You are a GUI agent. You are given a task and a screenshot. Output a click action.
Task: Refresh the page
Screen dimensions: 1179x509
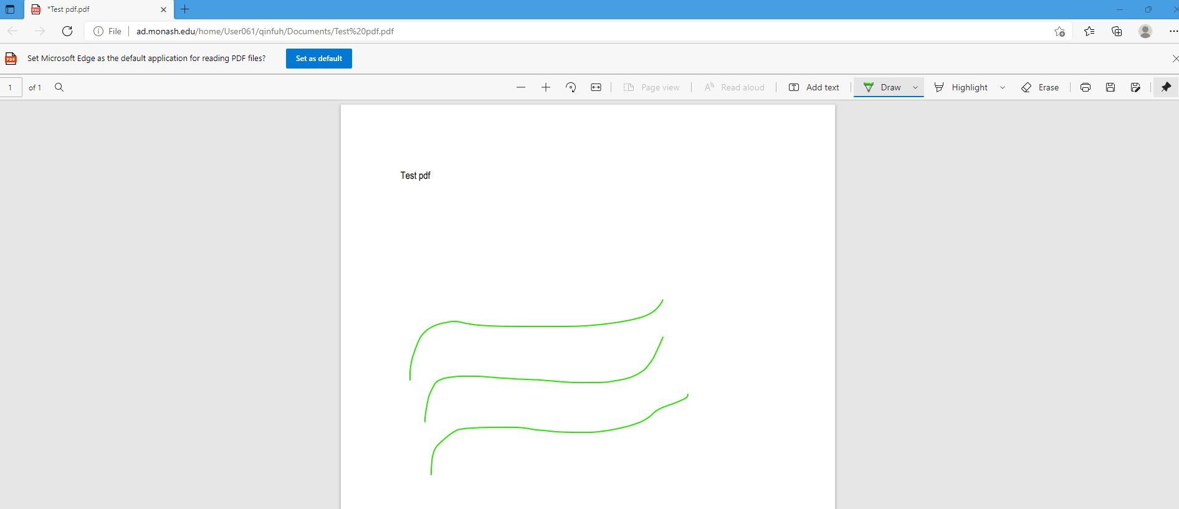click(x=67, y=31)
